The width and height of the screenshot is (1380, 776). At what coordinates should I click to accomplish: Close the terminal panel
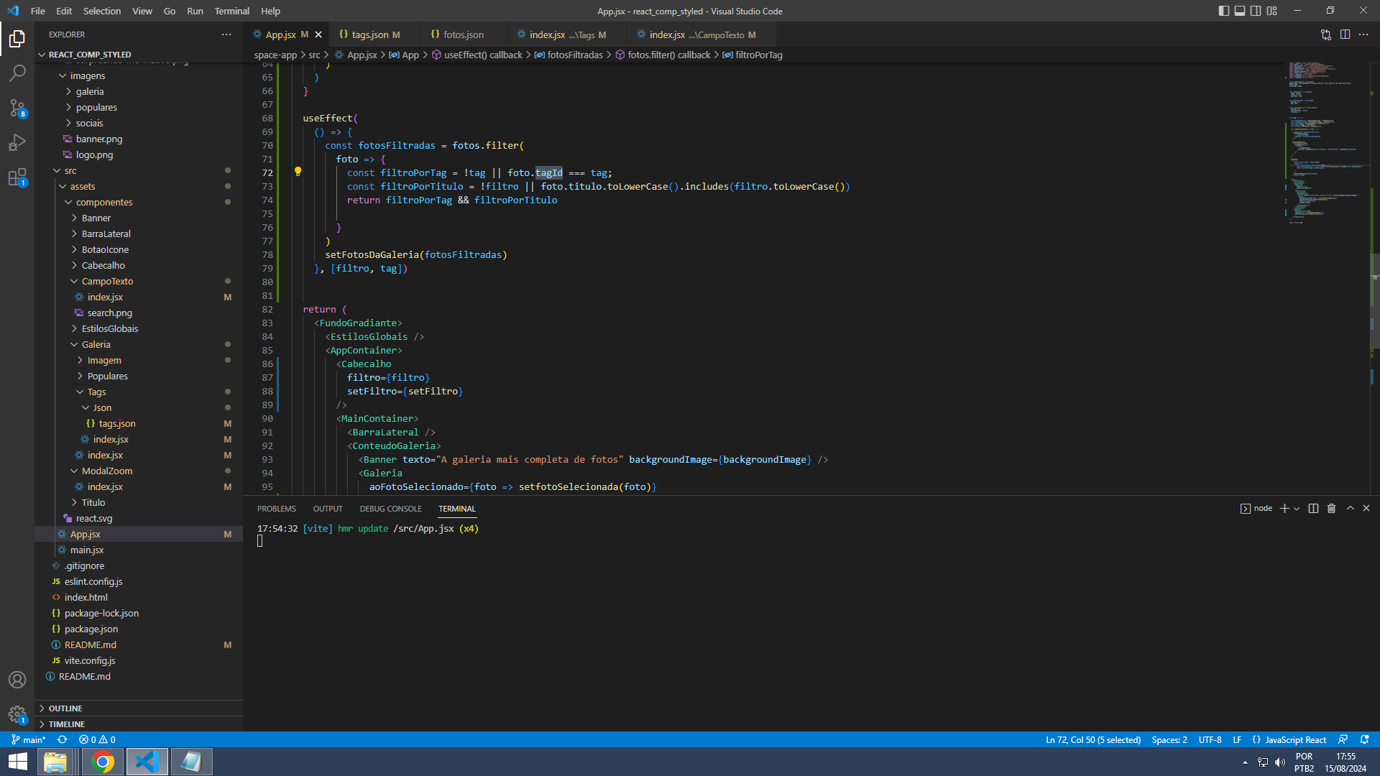1366,508
